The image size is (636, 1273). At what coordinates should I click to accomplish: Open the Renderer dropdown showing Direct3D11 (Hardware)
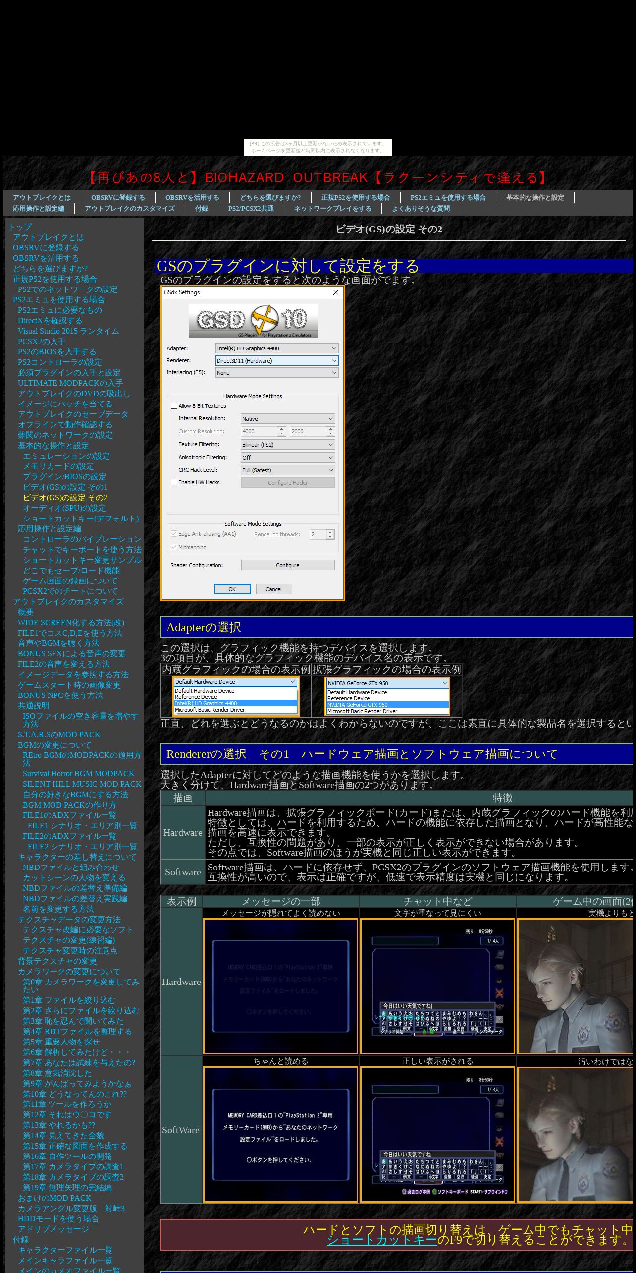coord(277,361)
